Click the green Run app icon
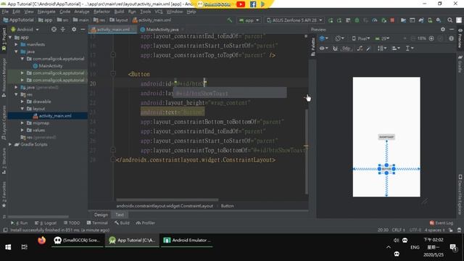The image size is (464, 261). coord(331,20)
